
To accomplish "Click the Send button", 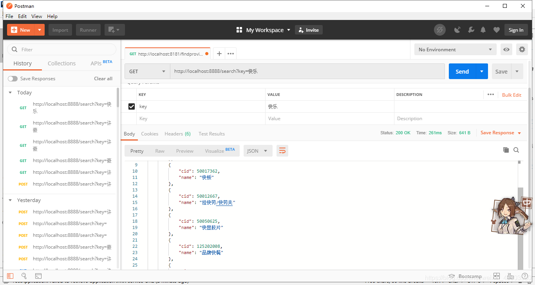I will [462, 71].
